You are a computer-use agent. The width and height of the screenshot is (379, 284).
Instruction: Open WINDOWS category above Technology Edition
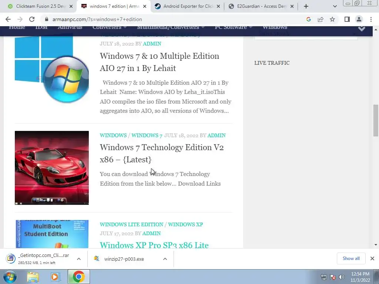[113, 135]
